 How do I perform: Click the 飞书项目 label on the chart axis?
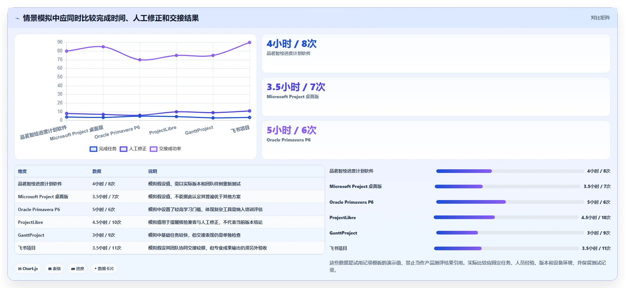pyautogui.click(x=240, y=129)
